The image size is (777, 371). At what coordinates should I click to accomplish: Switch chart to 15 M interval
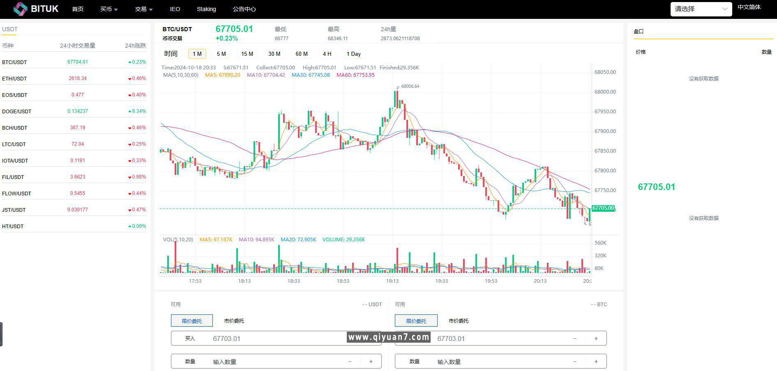click(247, 54)
